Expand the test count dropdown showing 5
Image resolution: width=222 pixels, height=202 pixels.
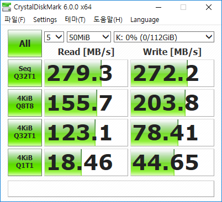pyautogui.click(x=54, y=37)
